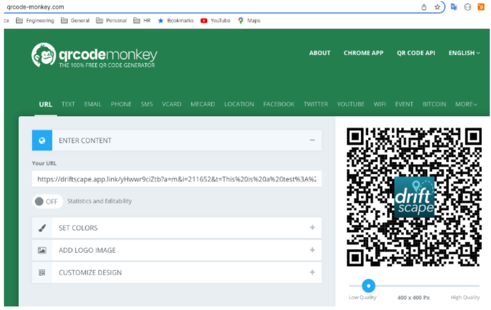Switch to the Phone tab
This screenshot has width=491, height=310.
click(121, 104)
